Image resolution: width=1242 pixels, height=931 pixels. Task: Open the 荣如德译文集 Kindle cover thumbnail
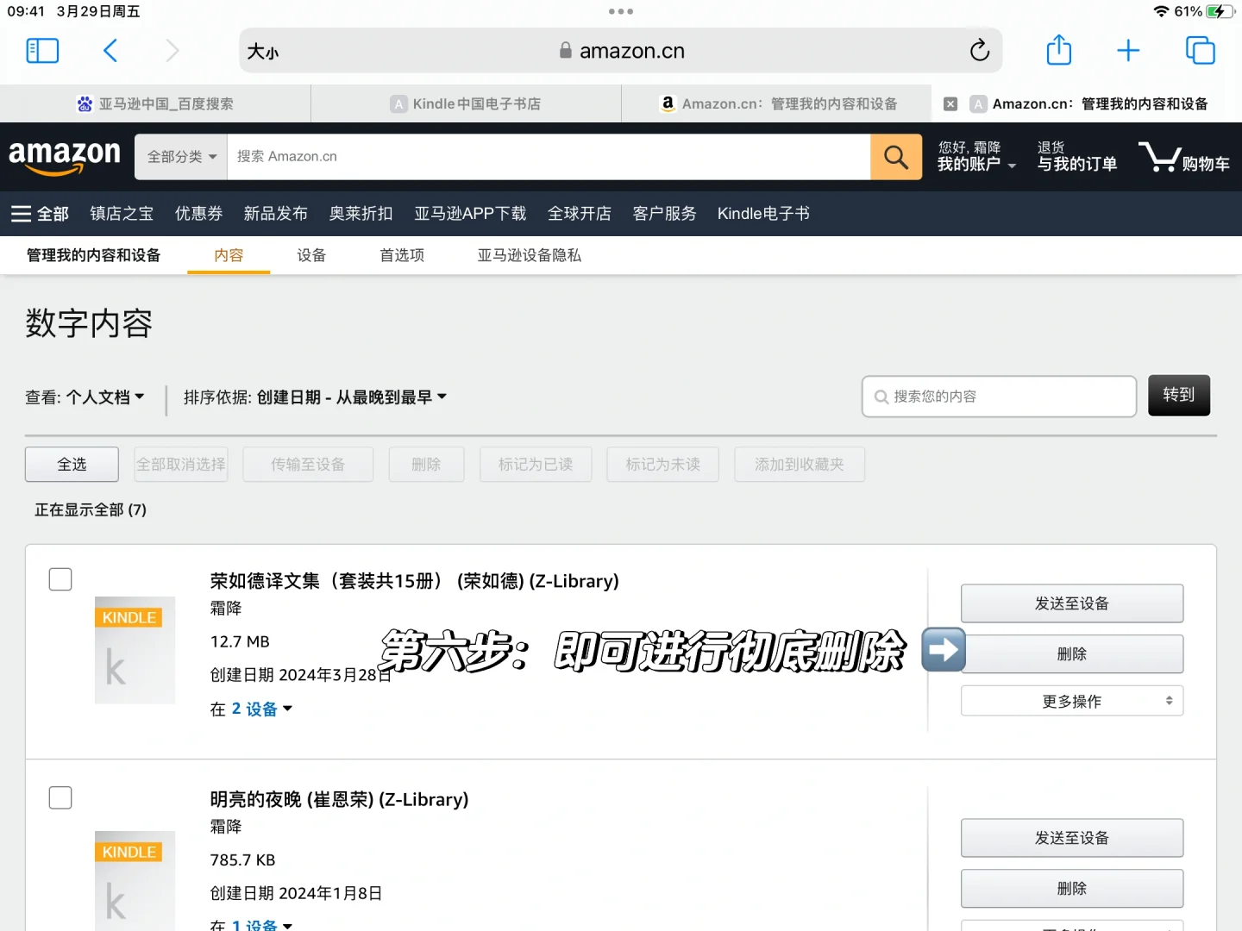135,650
